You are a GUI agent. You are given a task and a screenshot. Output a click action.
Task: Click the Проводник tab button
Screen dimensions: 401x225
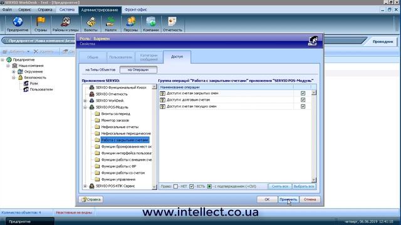[x=383, y=42]
